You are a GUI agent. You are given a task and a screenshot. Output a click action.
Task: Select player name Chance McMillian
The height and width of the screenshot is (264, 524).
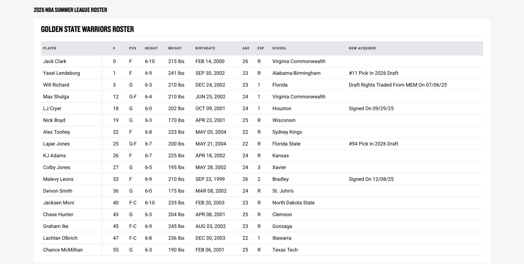coord(63,250)
